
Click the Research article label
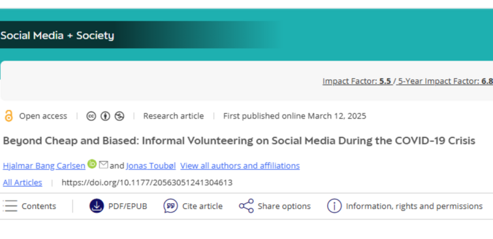tap(174, 116)
